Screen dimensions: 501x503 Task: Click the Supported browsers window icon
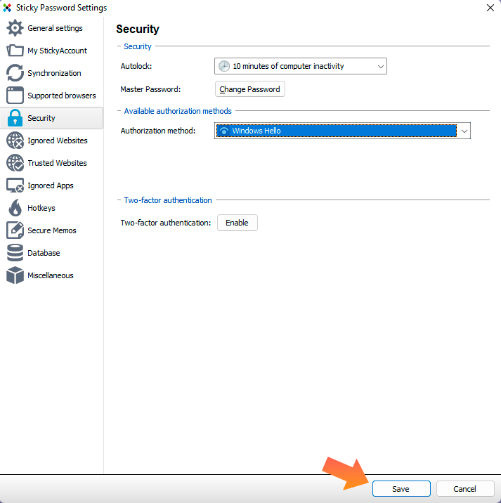[15, 96]
